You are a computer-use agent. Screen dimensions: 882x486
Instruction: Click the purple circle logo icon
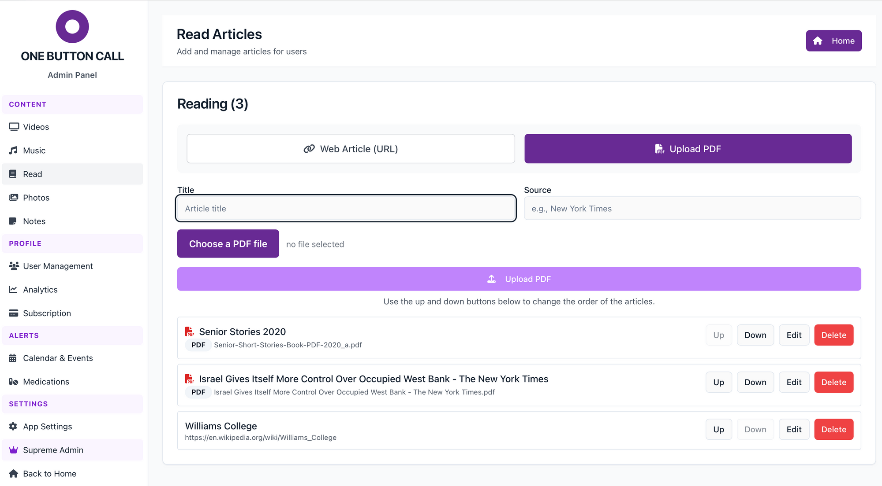tap(72, 27)
